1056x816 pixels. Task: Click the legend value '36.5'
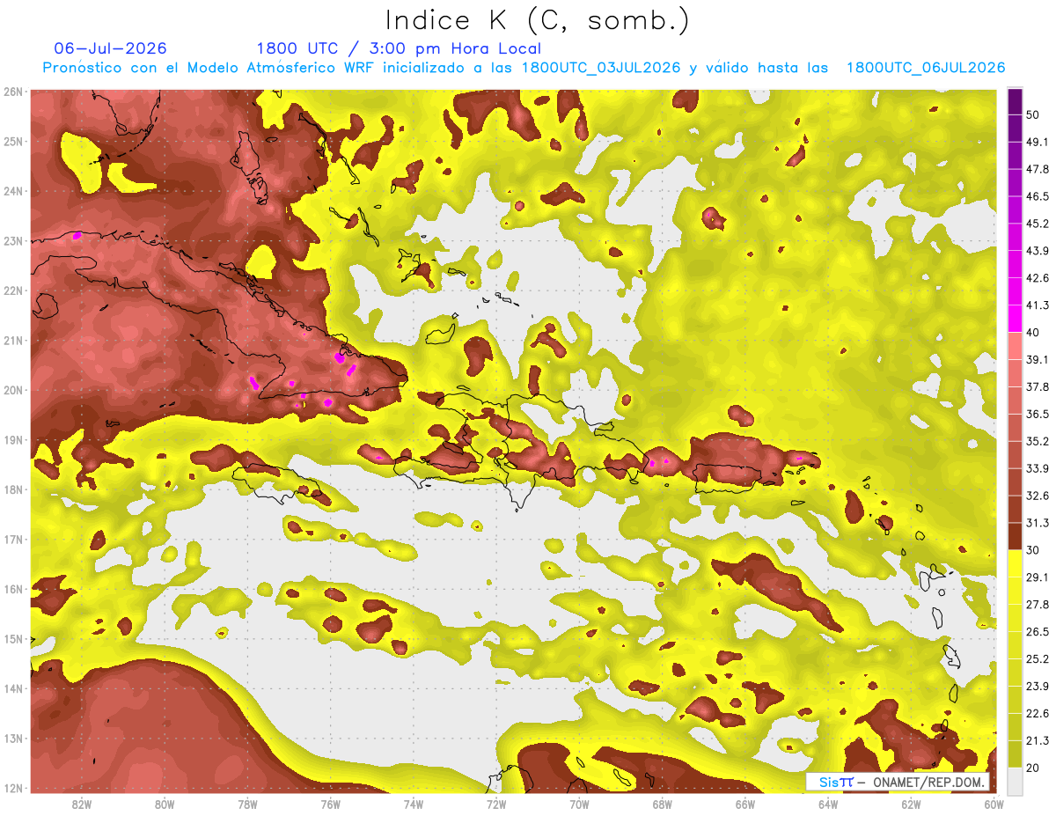[1037, 414]
